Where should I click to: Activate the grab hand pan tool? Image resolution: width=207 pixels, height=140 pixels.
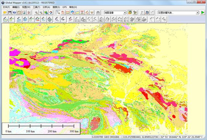[63, 13]
